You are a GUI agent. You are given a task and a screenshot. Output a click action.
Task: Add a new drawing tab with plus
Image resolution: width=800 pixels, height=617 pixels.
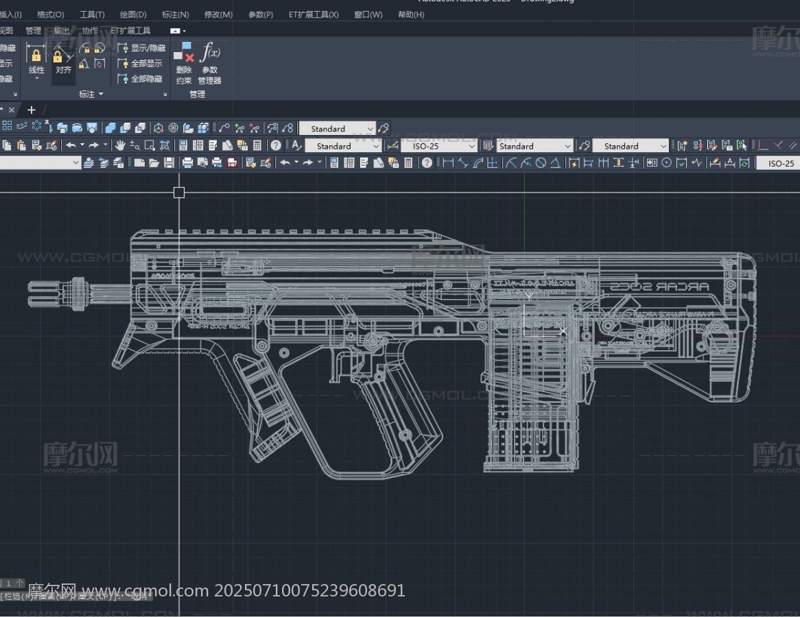(31, 110)
